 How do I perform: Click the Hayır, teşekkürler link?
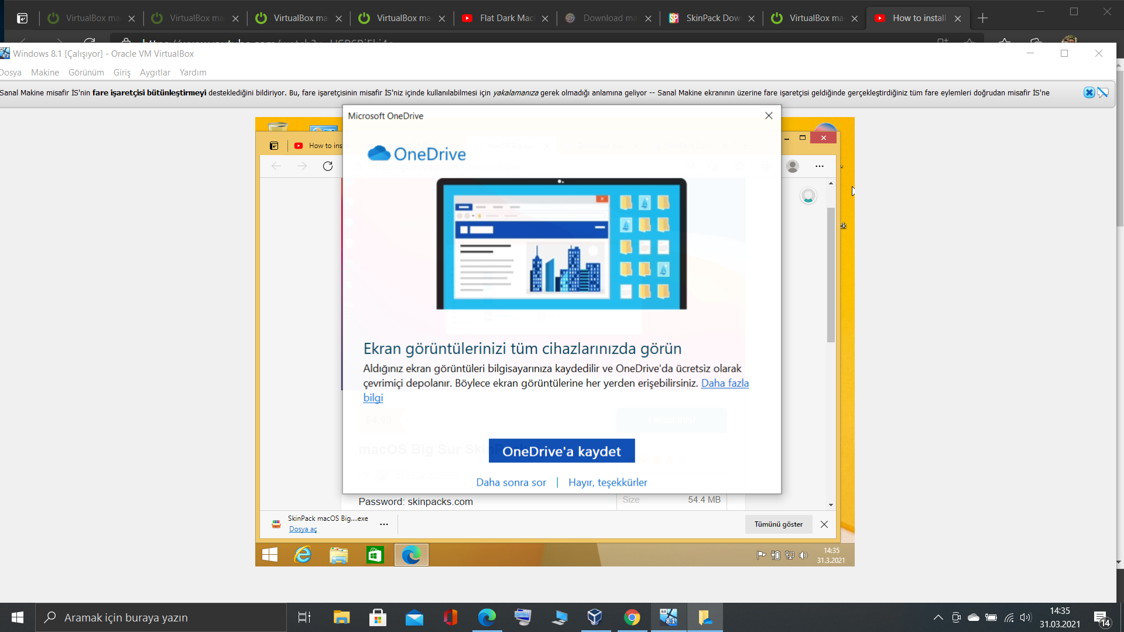click(x=608, y=482)
